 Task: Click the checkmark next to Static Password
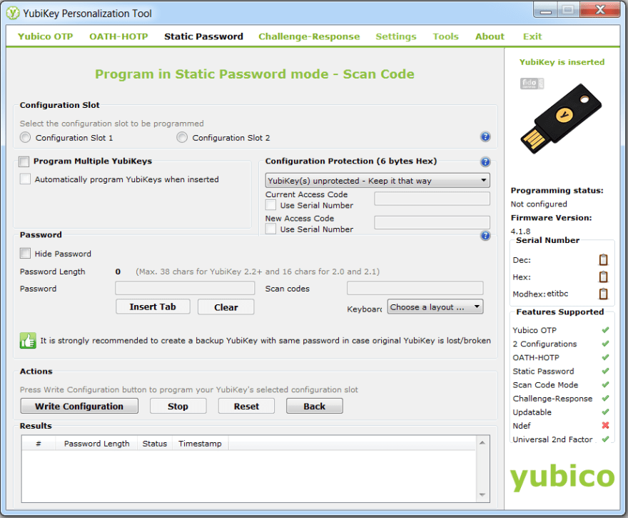tap(605, 371)
